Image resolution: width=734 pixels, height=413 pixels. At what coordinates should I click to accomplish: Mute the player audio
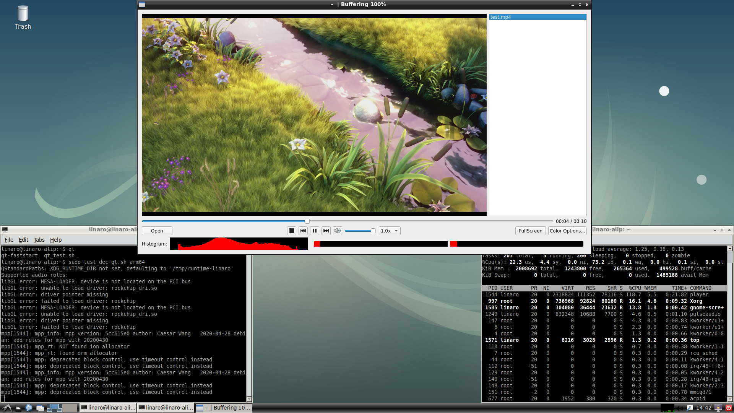[x=337, y=231]
